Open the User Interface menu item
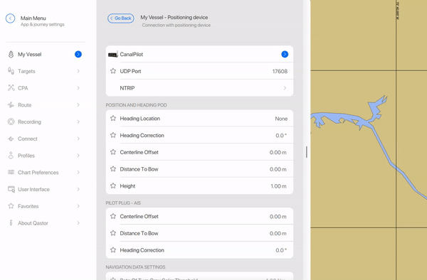 point(45,189)
